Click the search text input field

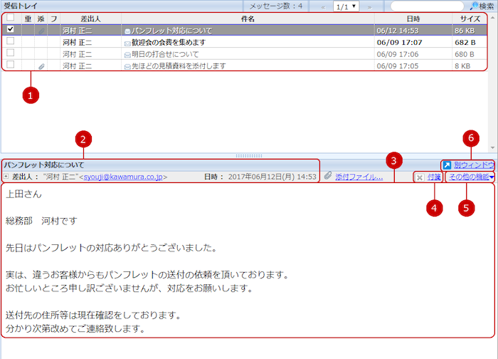(x=428, y=6)
